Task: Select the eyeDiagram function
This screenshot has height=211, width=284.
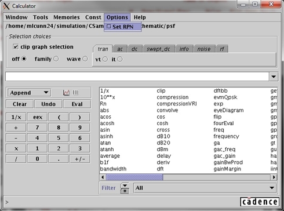Action: tap(228, 110)
